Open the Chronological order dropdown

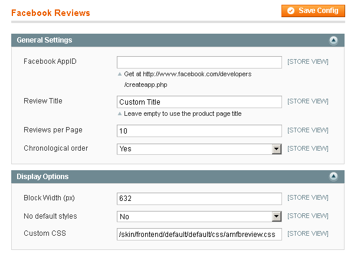tap(199, 149)
